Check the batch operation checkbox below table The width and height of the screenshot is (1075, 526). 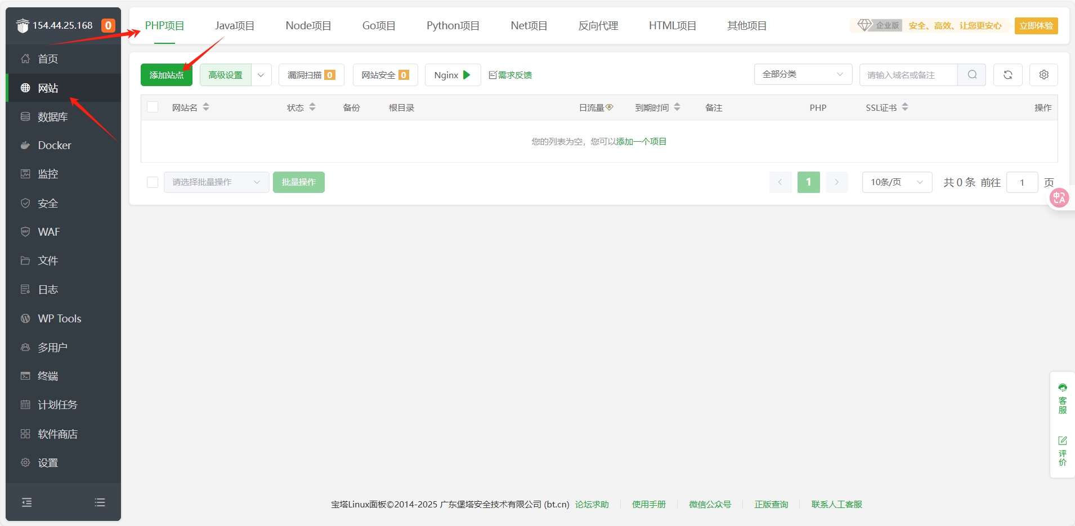tap(153, 182)
